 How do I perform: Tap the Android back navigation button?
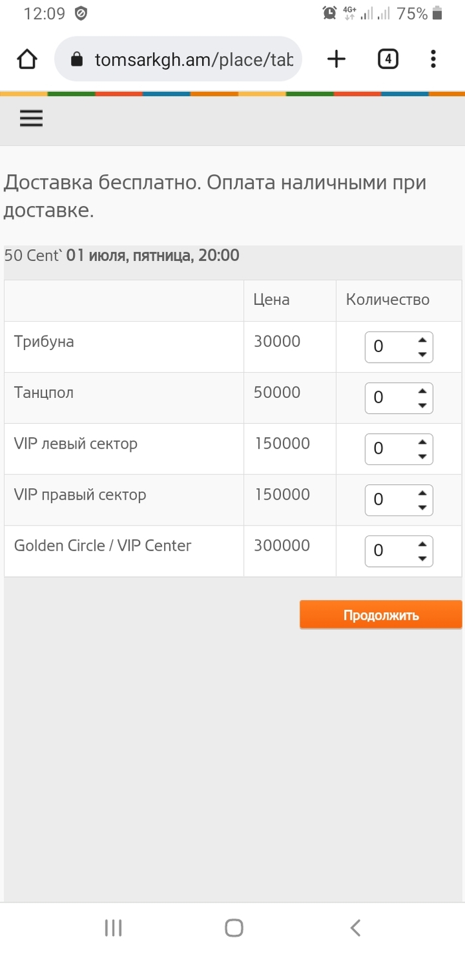coord(355,927)
